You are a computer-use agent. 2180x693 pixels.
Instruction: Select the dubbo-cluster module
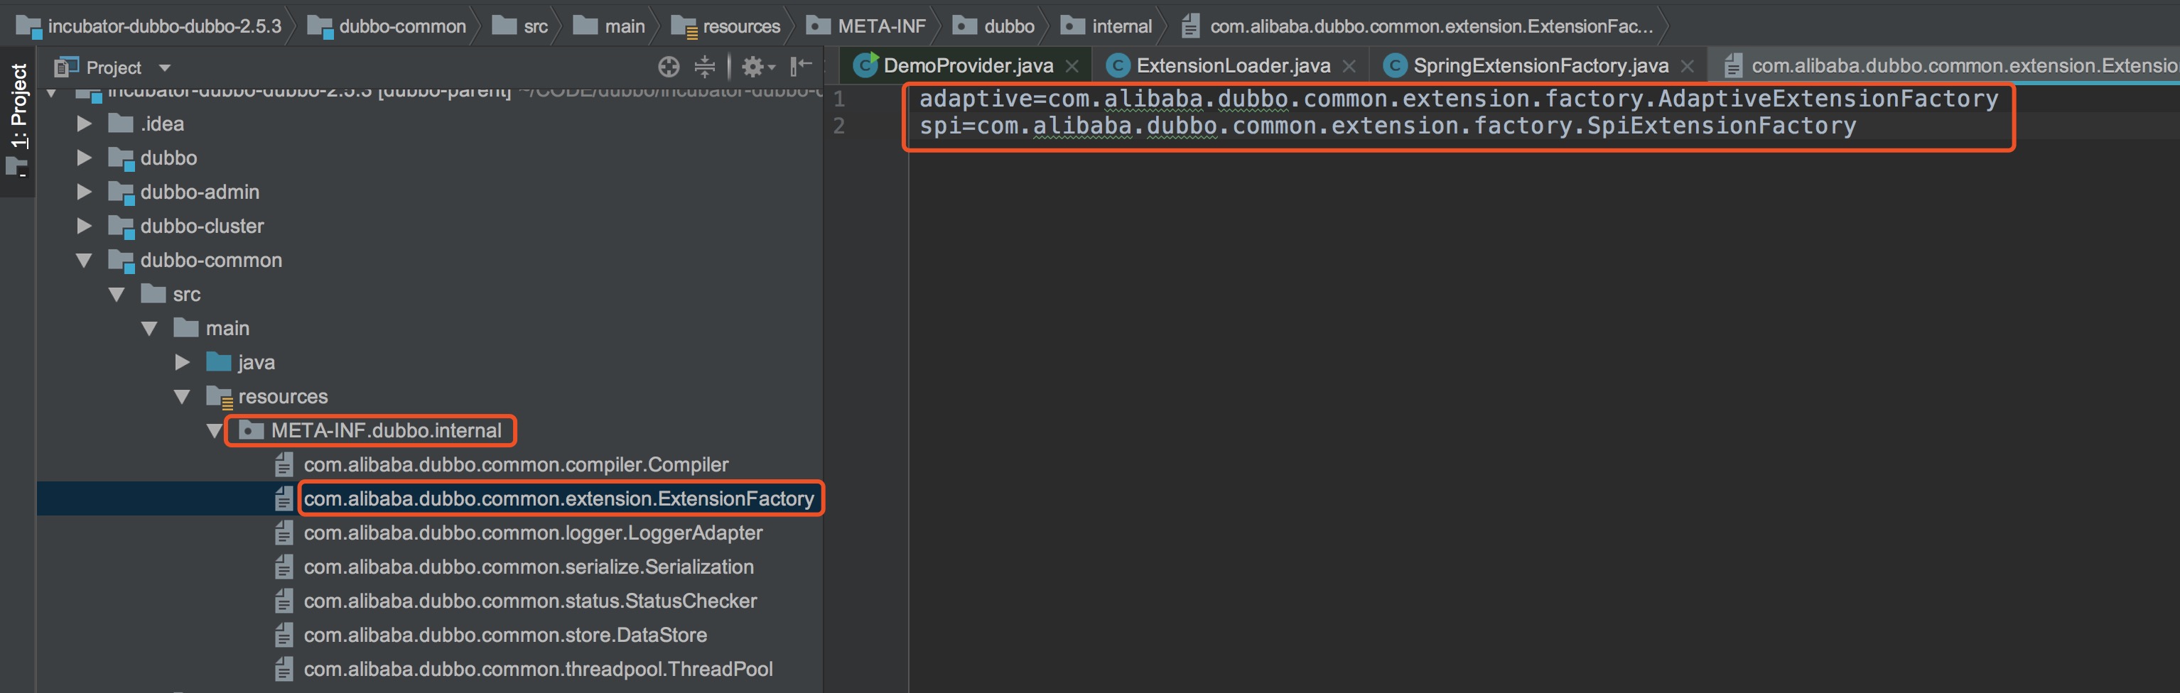click(203, 226)
